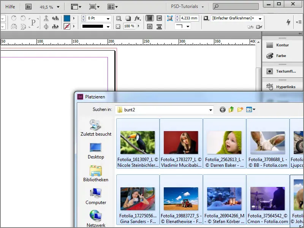
Task: Clear style overrides icon
Action: 259,27
